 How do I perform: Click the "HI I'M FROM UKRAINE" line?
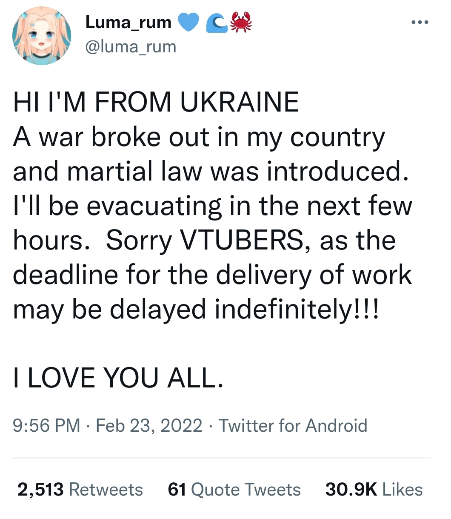tap(156, 102)
